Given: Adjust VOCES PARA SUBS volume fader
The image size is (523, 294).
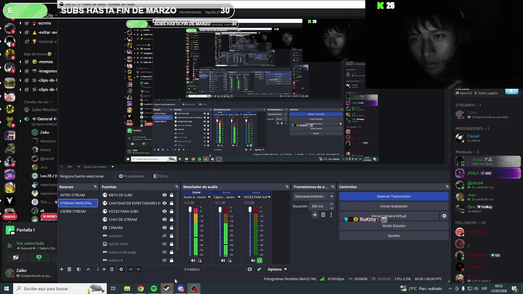Looking at the screenshot, I should point(250,209).
